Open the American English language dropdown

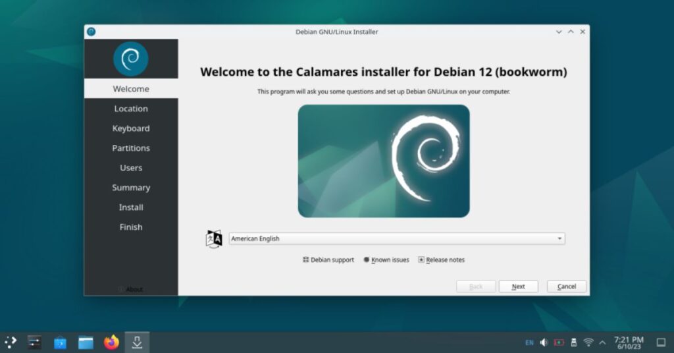click(x=397, y=238)
